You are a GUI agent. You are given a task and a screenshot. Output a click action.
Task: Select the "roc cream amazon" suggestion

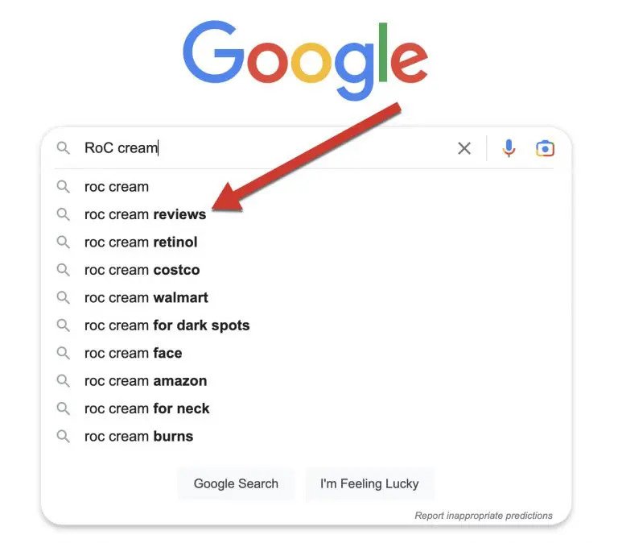146,381
